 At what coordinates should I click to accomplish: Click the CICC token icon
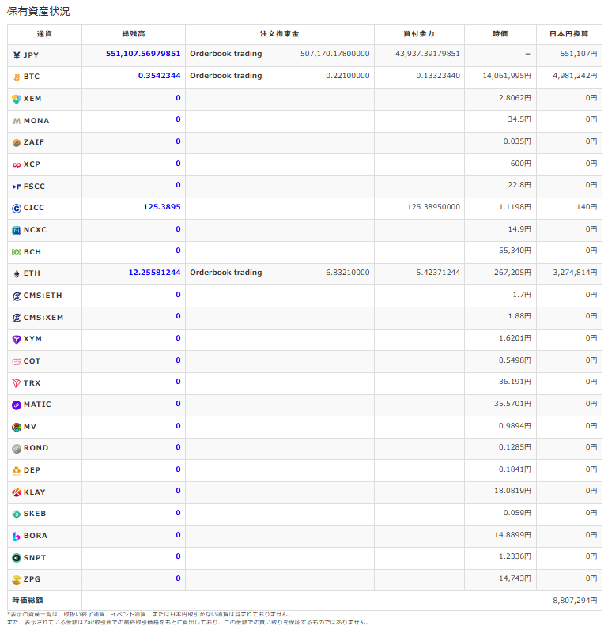pos(17,209)
